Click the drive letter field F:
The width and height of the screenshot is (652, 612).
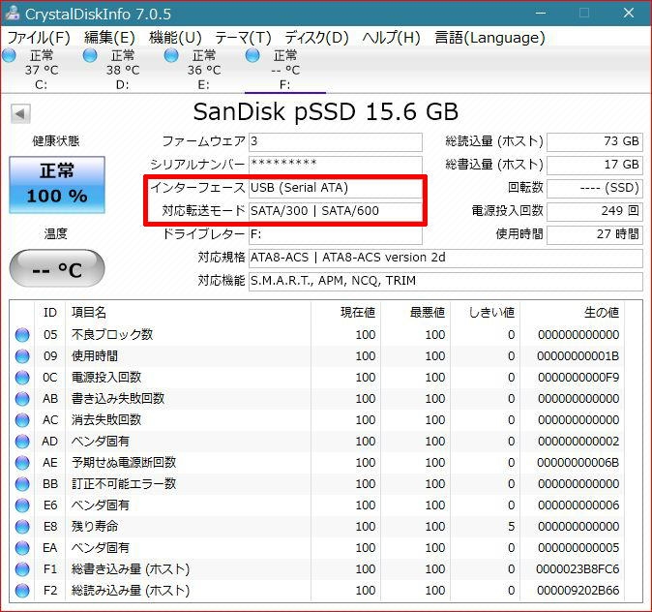pyautogui.click(x=335, y=234)
